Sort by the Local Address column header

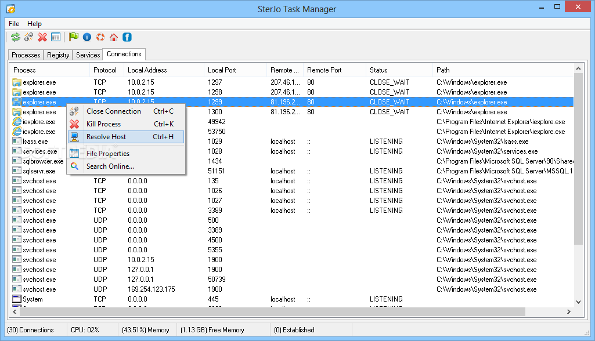[x=164, y=70]
